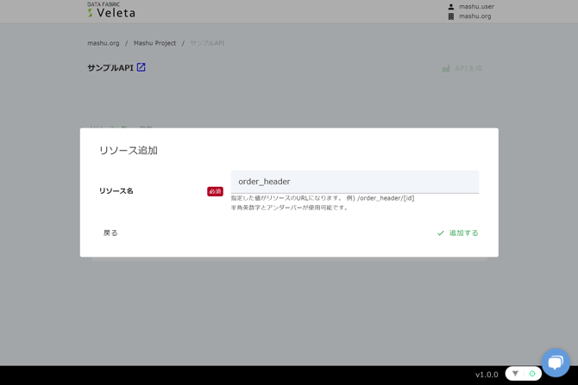Click the Veleta logo in header
Screen dimensions: 578x385
pyautogui.click(x=111, y=10)
